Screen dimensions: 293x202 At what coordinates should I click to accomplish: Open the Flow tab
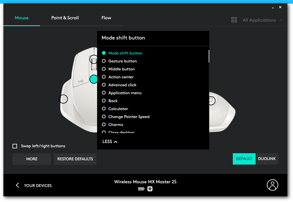point(106,18)
